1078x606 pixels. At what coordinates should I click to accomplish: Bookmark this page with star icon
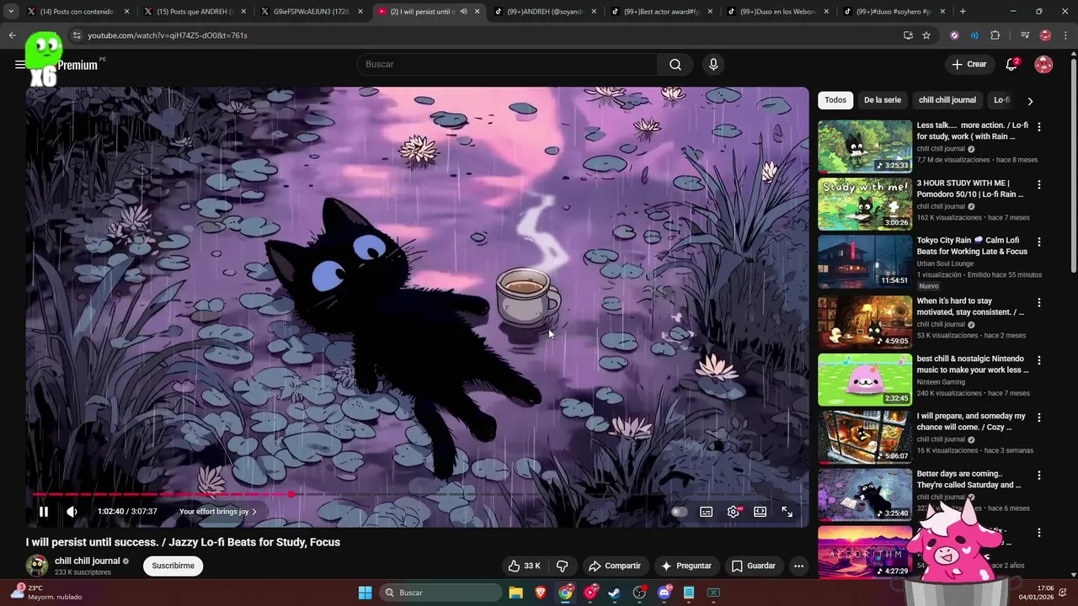tap(926, 35)
